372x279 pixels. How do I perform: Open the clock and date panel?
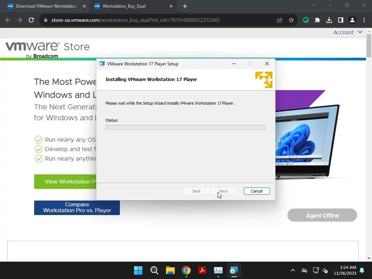(345, 270)
